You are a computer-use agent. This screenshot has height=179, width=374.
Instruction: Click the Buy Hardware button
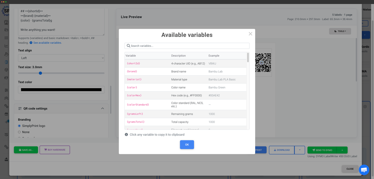55,150
